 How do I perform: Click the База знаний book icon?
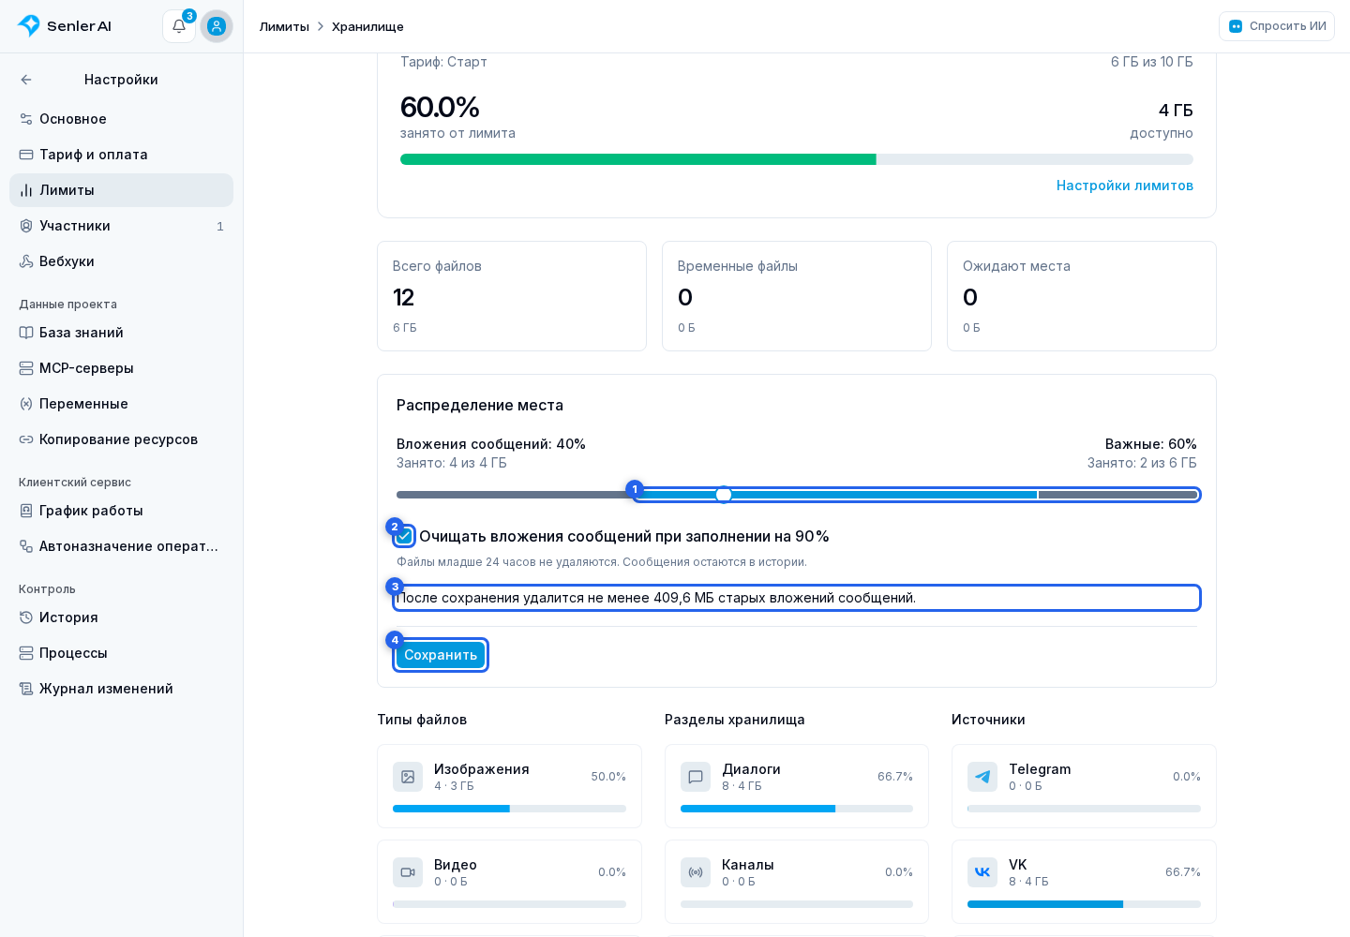[26, 333]
